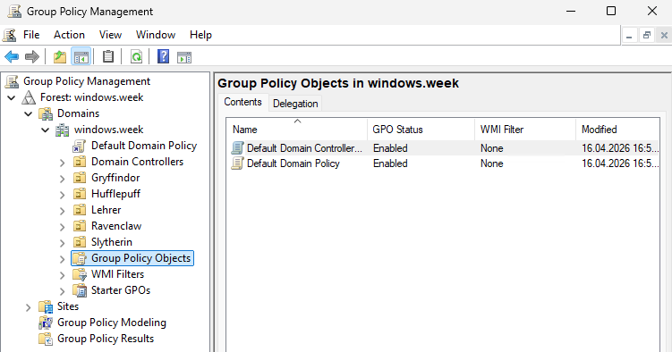672x352 pixels.
Task: Click the Refresh toolbar icon
Action: 136,56
